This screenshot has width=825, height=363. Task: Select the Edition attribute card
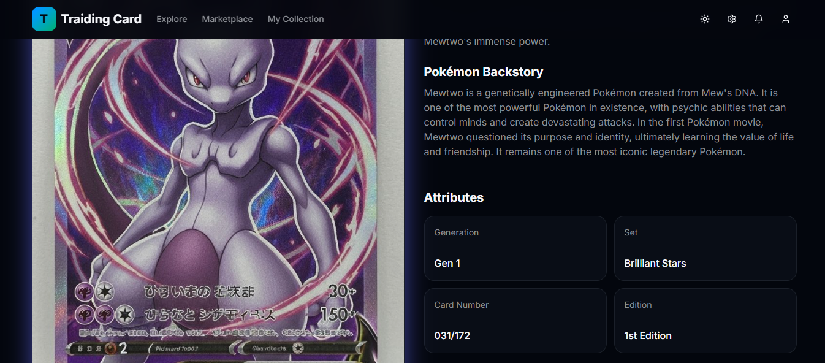point(705,321)
